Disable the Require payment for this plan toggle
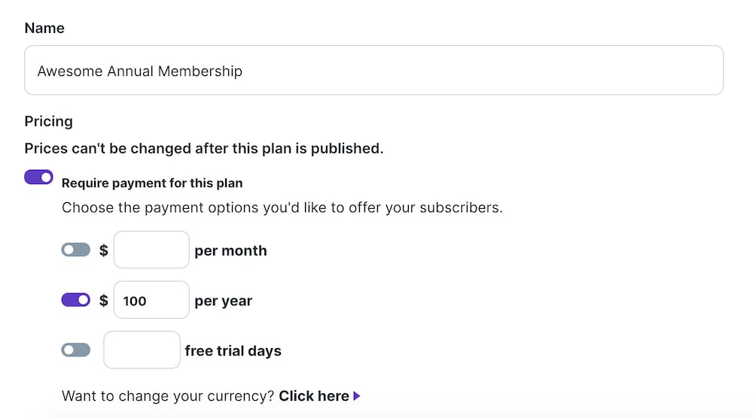Viewport: 753px width, 418px height. coord(38,177)
